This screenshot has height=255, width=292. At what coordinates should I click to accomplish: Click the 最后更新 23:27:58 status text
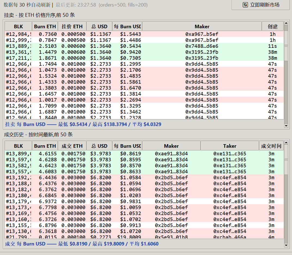(x=76, y=5)
